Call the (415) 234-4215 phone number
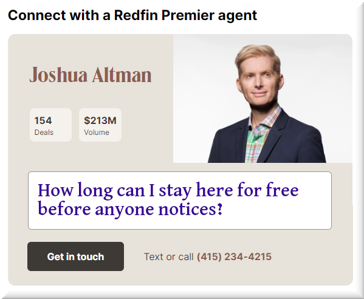The width and height of the screenshot is (364, 299). (234, 256)
